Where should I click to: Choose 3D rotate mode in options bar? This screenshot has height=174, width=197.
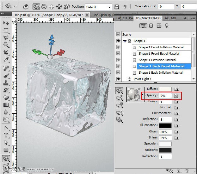(x=36, y=7)
